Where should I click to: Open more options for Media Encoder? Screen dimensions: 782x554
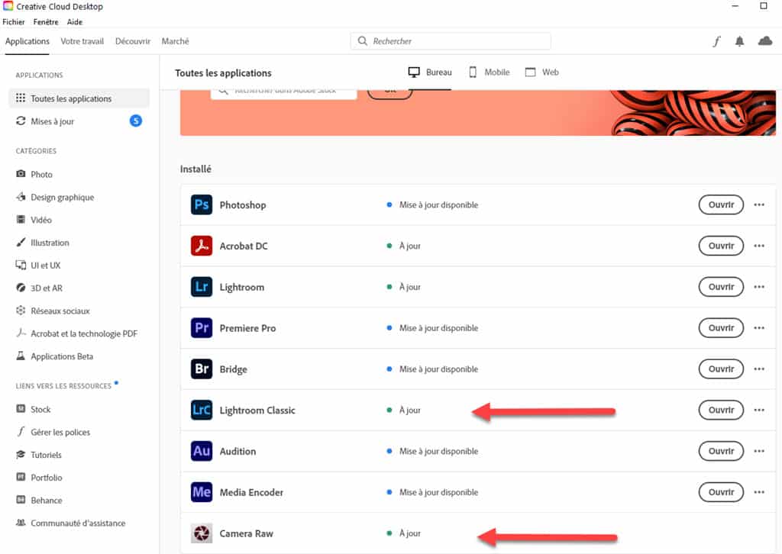click(759, 492)
